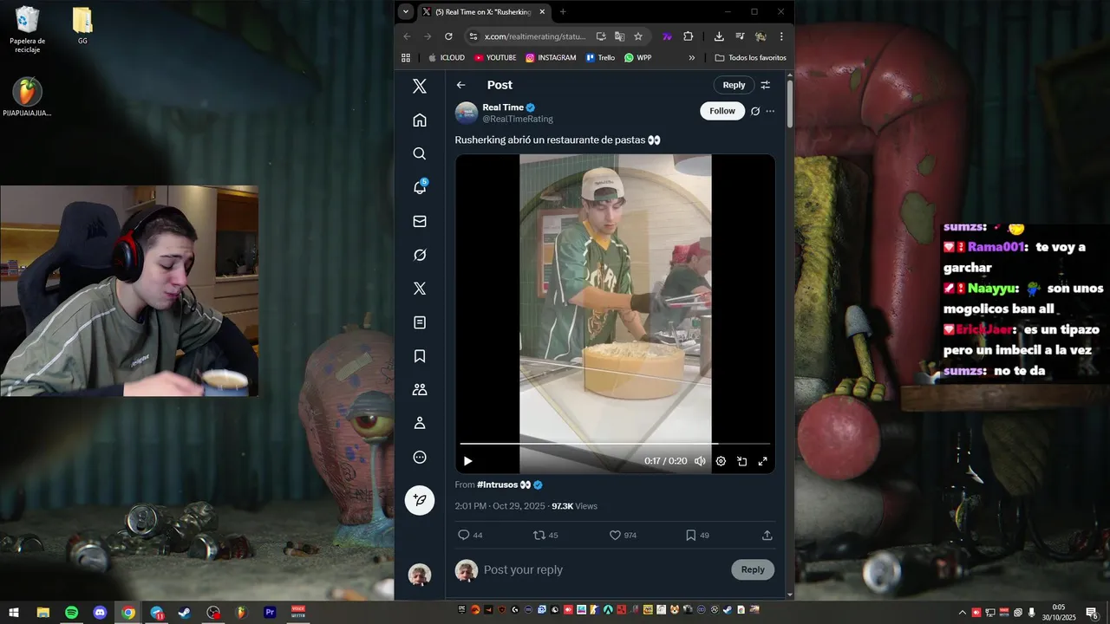This screenshot has height=624, width=1110.
Task: Click the install app icon in address bar
Action: [x=601, y=36]
